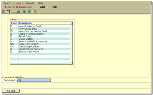
Task: Click the DC code cell
Action: (14, 44)
